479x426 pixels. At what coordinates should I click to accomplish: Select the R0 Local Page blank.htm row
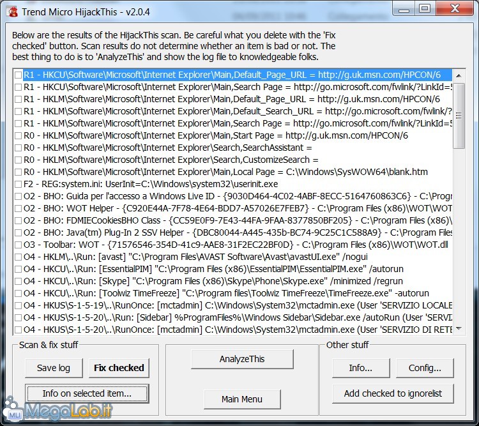tap(233, 172)
